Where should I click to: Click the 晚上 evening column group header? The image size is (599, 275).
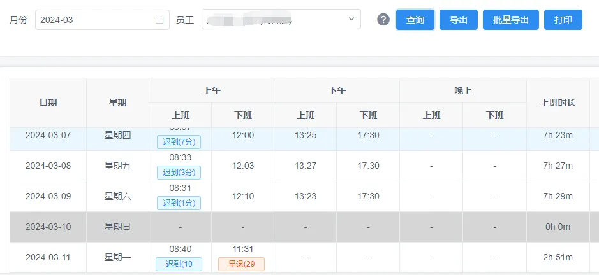[x=462, y=90]
